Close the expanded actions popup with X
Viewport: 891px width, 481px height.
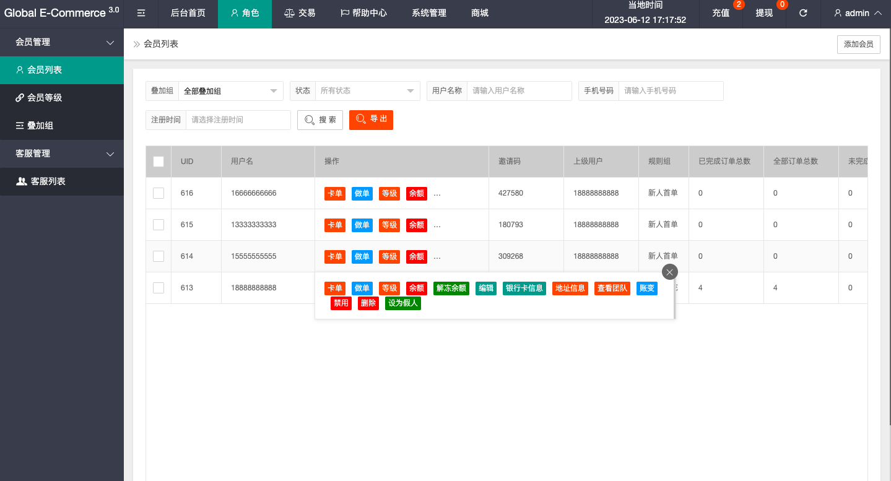(669, 272)
